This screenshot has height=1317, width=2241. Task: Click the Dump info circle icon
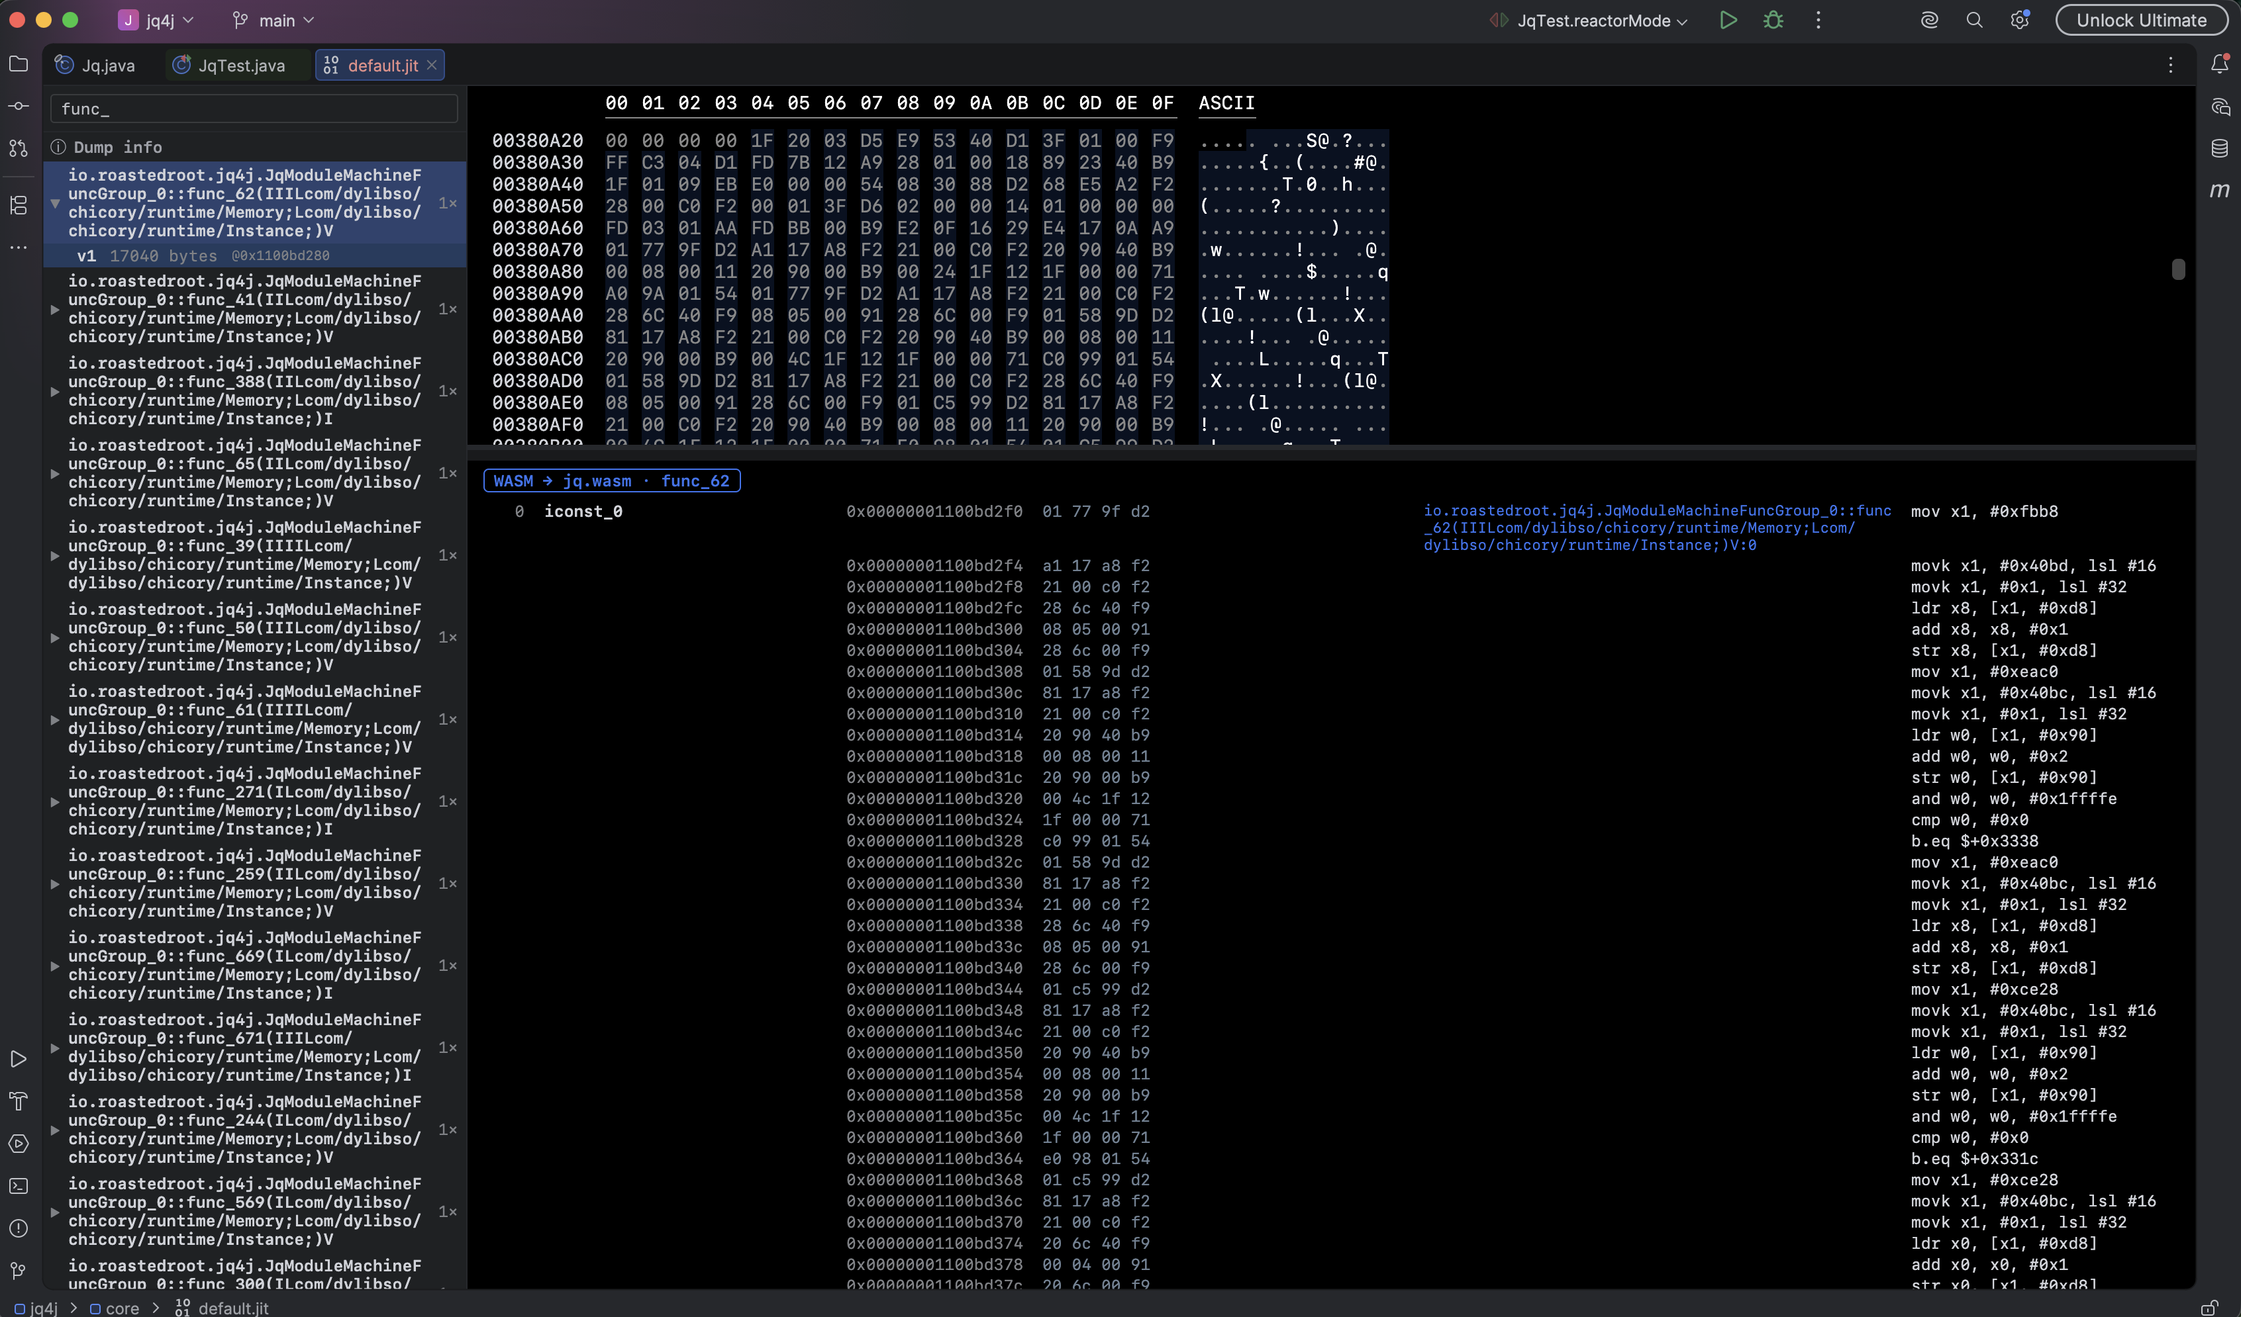click(x=59, y=147)
